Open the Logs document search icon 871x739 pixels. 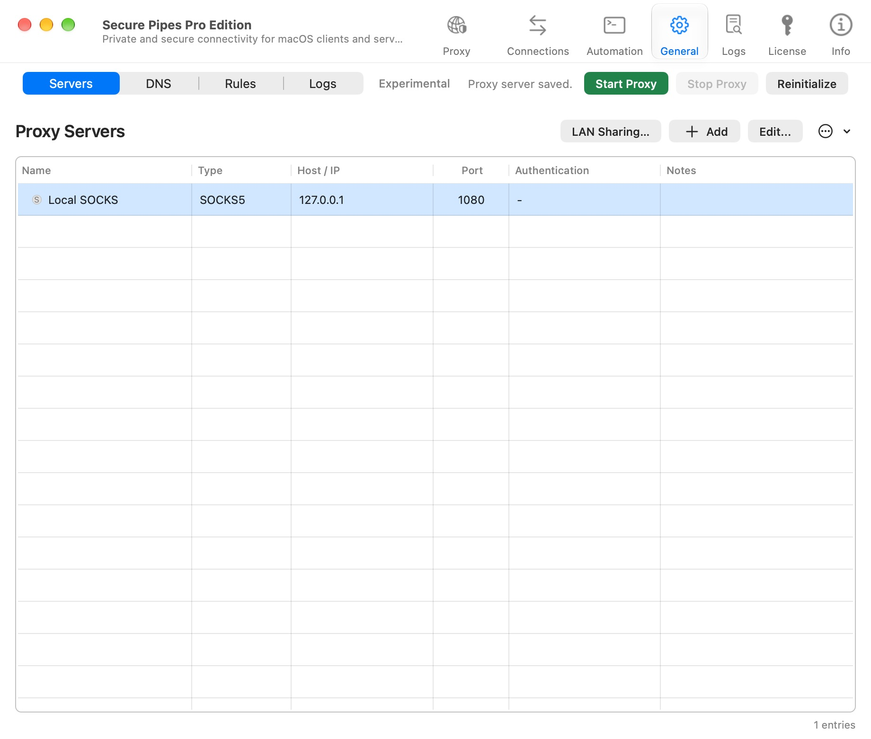coord(734,25)
